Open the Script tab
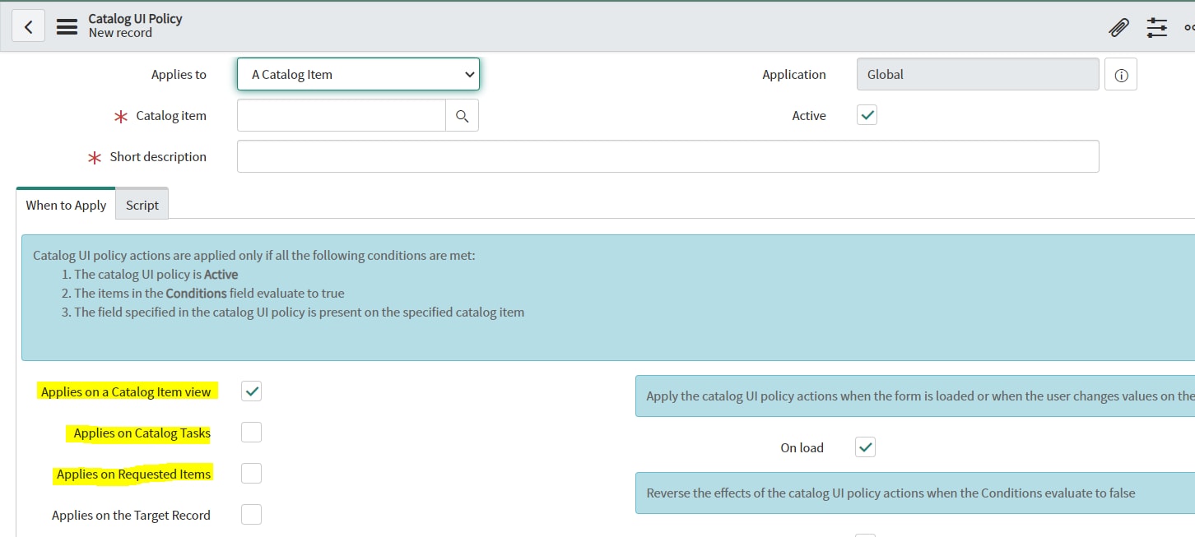Screen dimensions: 1195x537 coord(142,205)
